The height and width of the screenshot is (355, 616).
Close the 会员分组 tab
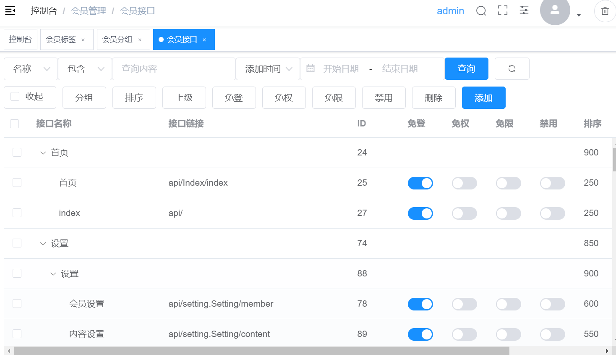coord(140,40)
